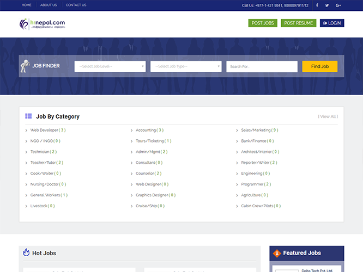The image size is (363, 272).
Task: Open the Tours/Ticketing category
Action: click(x=154, y=141)
